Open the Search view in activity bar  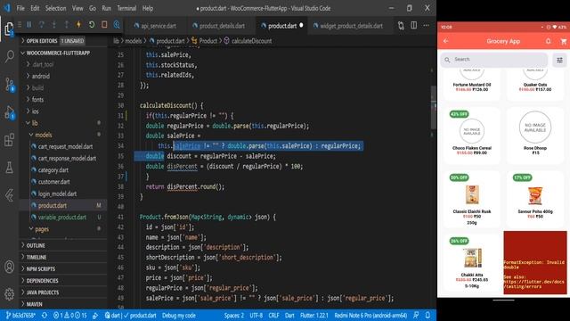[x=9, y=56]
